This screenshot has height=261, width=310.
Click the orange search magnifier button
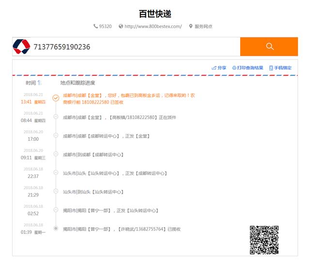(269, 46)
